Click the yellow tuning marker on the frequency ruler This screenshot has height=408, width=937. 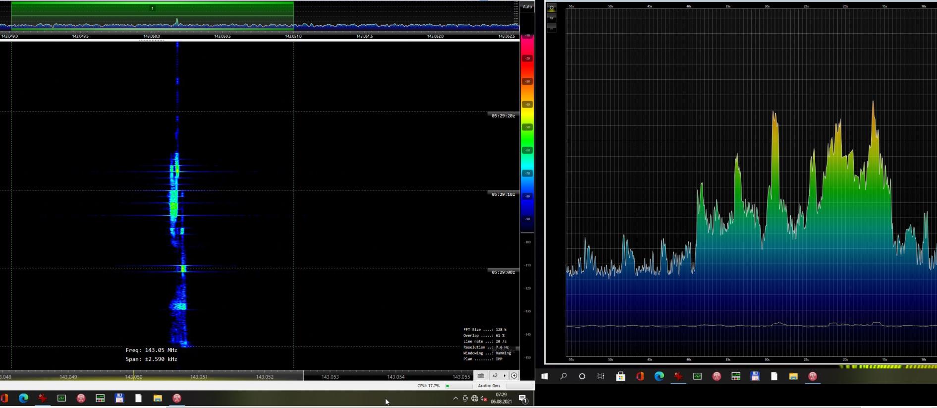point(133,376)
